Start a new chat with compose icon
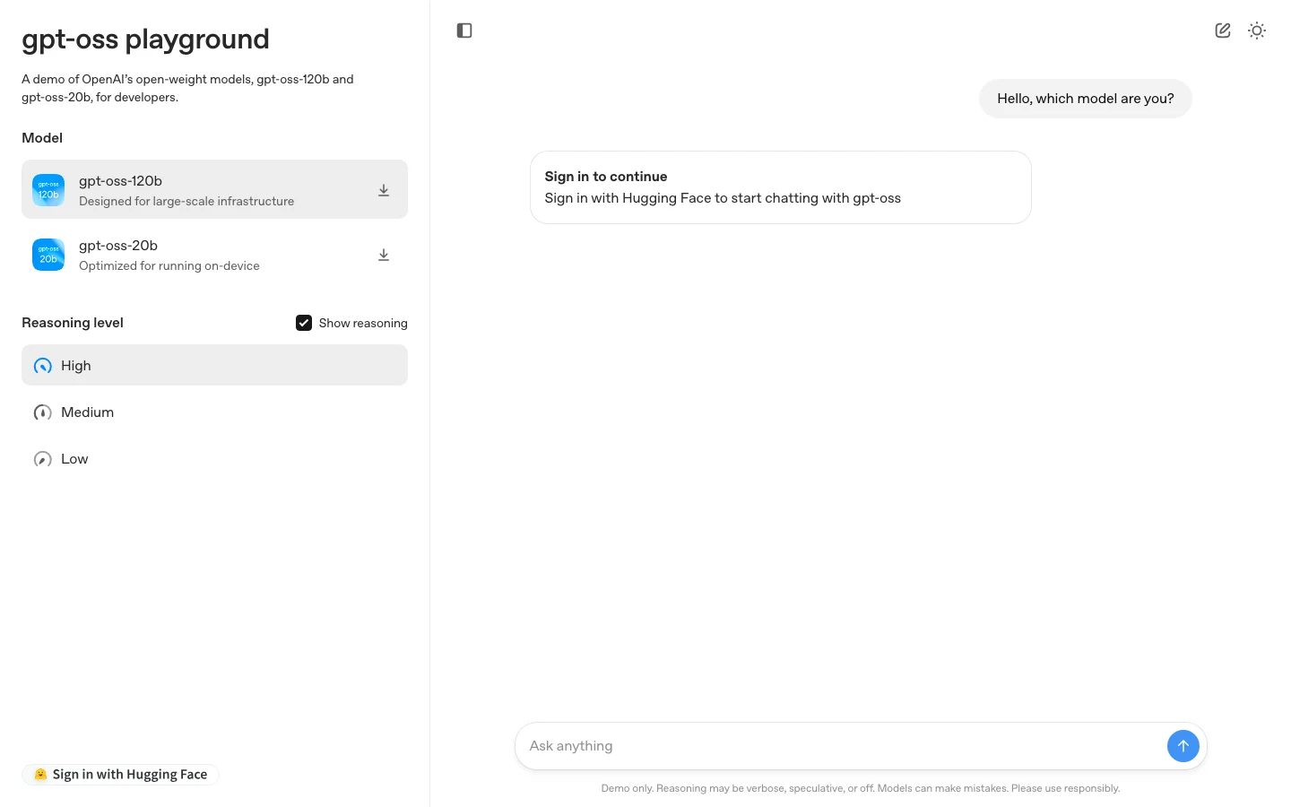 click(x=1223, y=30)
